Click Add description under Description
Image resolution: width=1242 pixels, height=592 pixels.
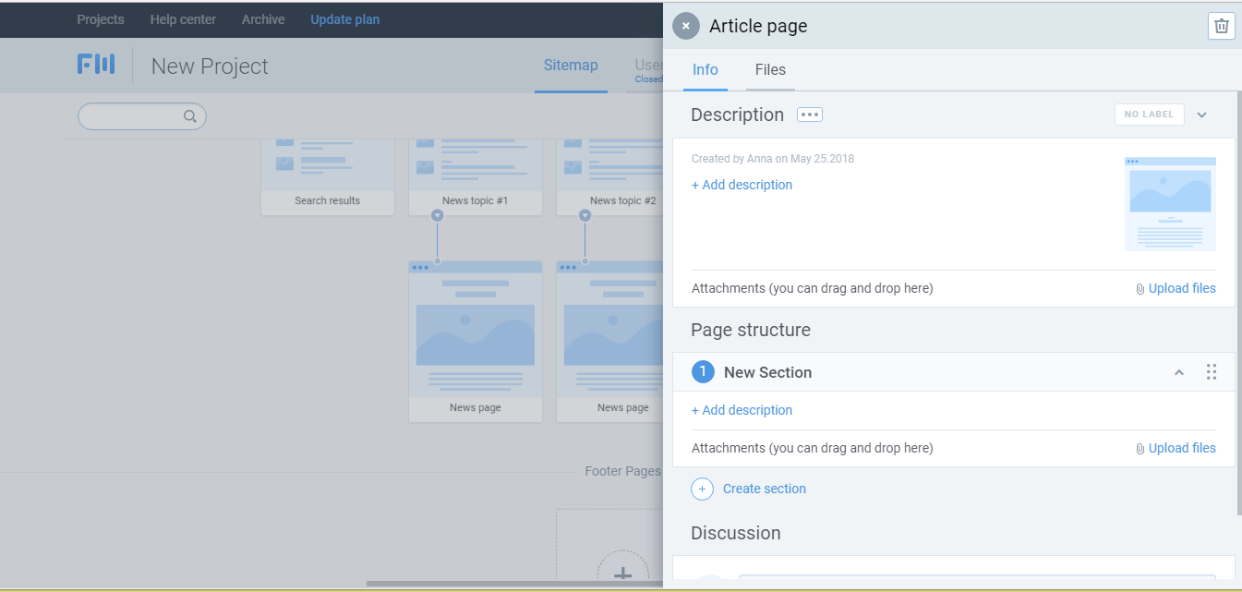(x=742, y=185)
